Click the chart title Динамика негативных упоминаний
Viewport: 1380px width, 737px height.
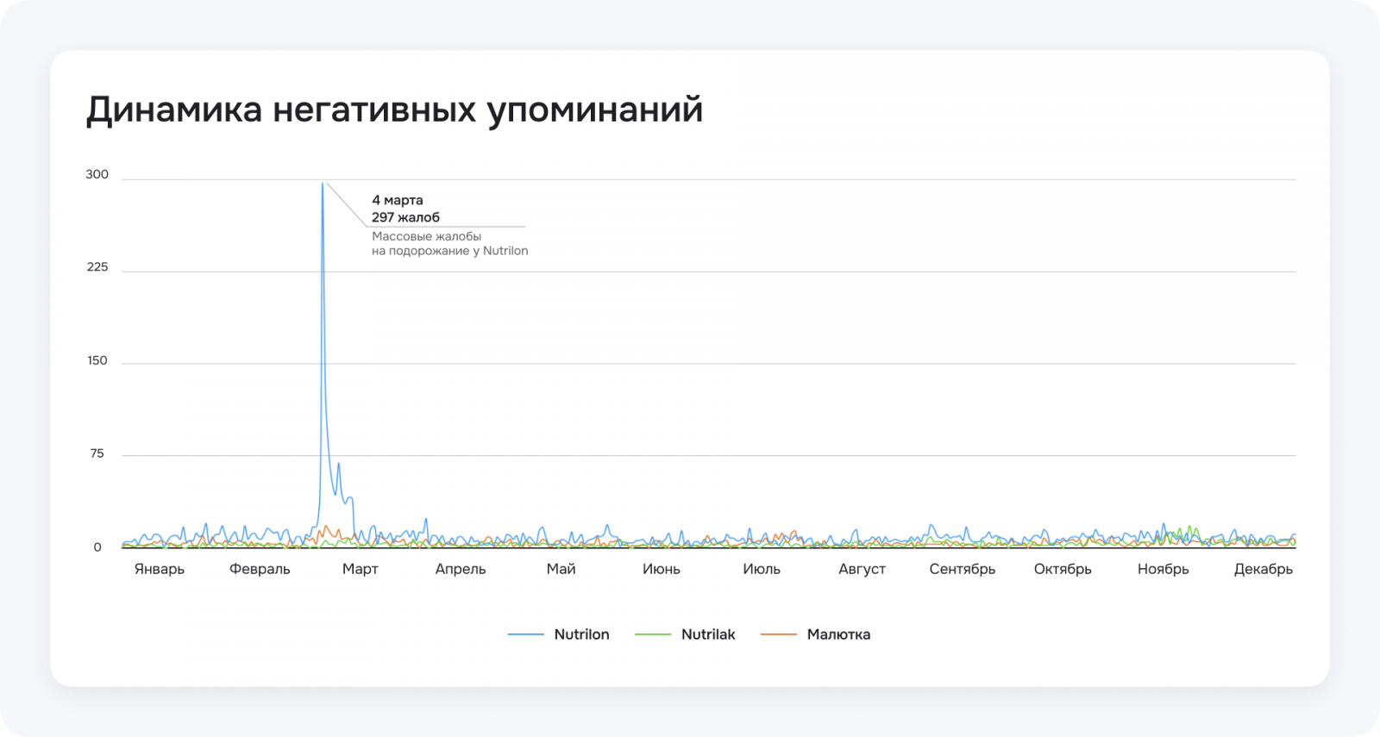click(x=394, y=110)
